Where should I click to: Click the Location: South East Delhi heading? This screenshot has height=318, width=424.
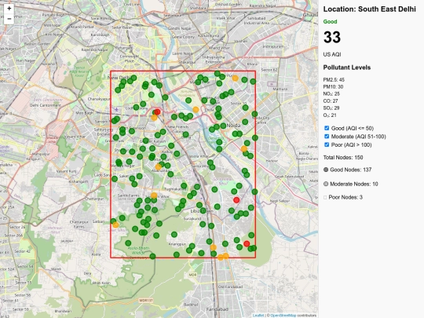[369, 9]
